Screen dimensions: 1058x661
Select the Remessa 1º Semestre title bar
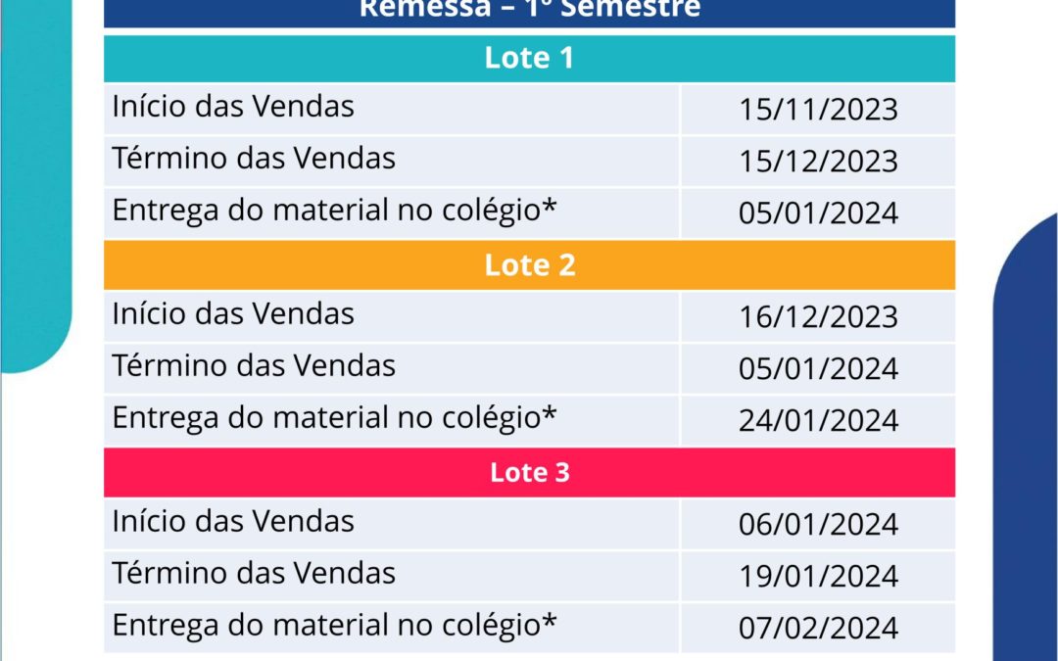pyautogui.click(x=530, y=12)
